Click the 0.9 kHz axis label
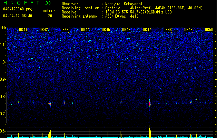This screenshot has width=217, height=138. coord(3,79)
